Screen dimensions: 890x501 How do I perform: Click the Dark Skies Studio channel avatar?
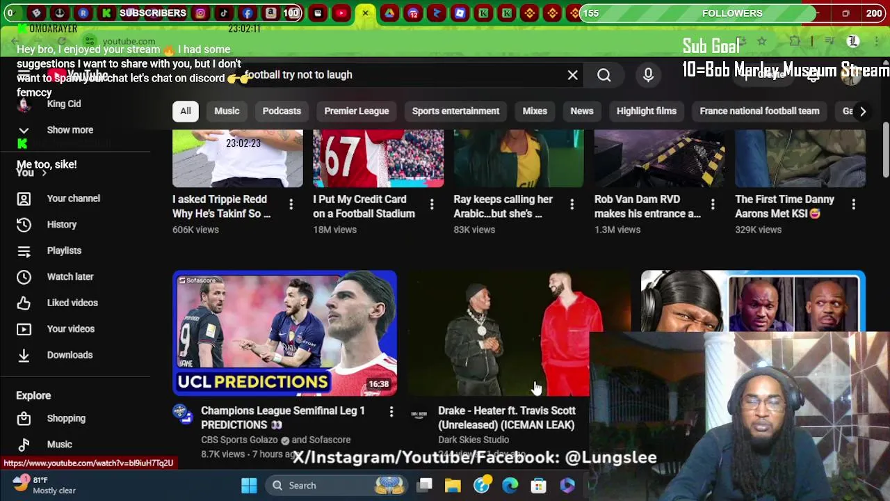tap(419, 415)
